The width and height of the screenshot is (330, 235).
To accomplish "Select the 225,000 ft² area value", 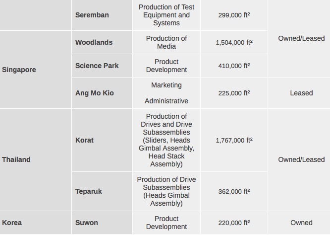I will [x=234, y=93].
